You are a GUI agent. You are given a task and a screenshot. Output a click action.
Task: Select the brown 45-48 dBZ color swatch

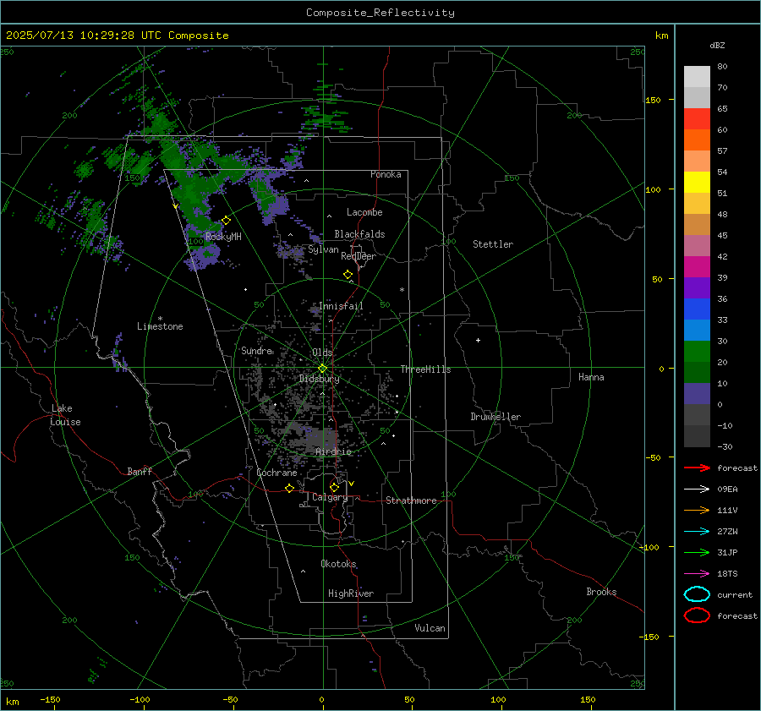tap(697, 225)
